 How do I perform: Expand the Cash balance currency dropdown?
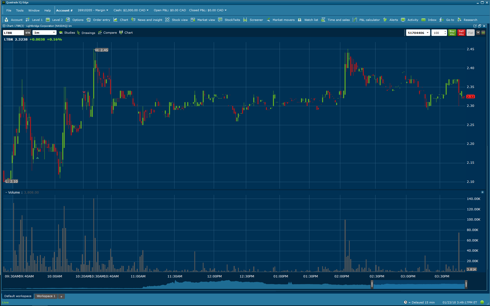pyautogui.click(x=147, y=10)
